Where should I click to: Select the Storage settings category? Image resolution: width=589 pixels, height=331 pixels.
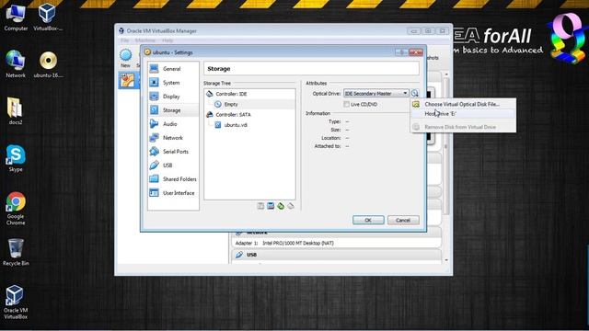(173, 110)
